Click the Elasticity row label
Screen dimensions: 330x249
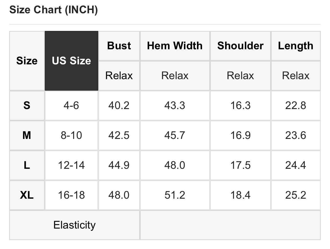pos(74,225)
